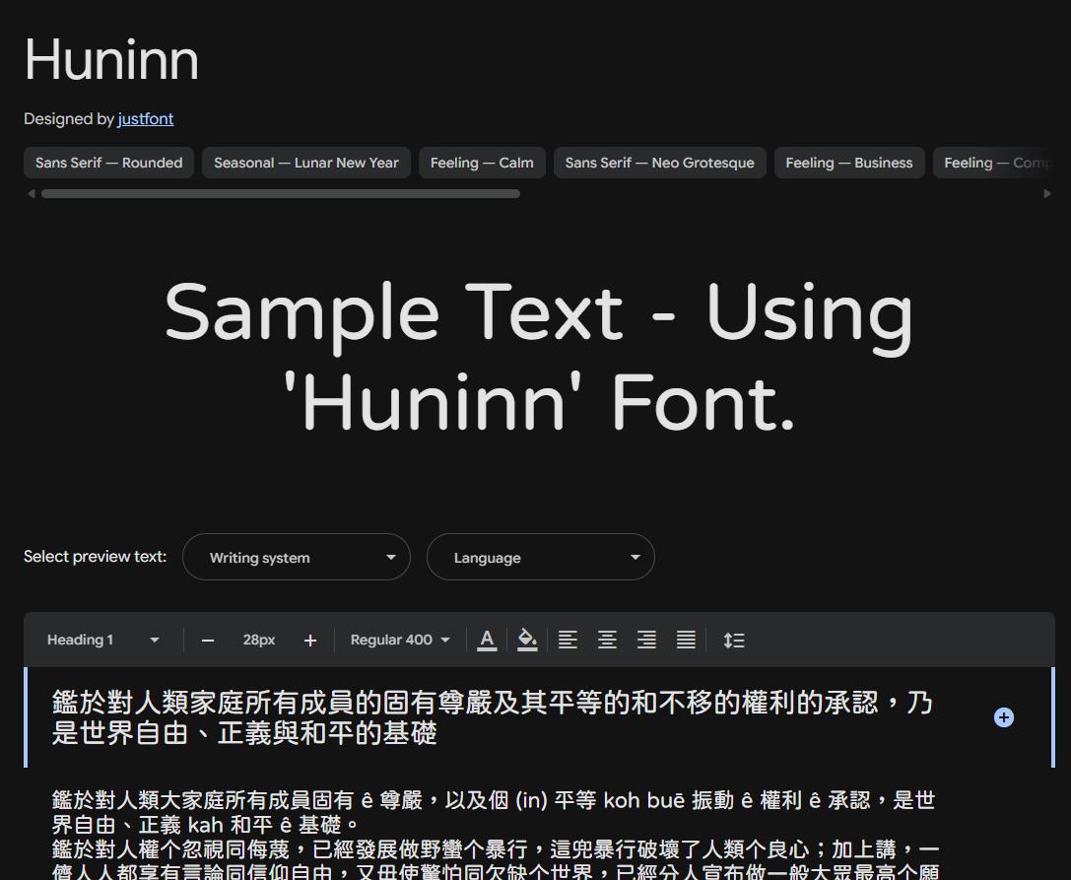Click the Huninn font title
Screen dimensions: 1071x880
tap(111, 60)
